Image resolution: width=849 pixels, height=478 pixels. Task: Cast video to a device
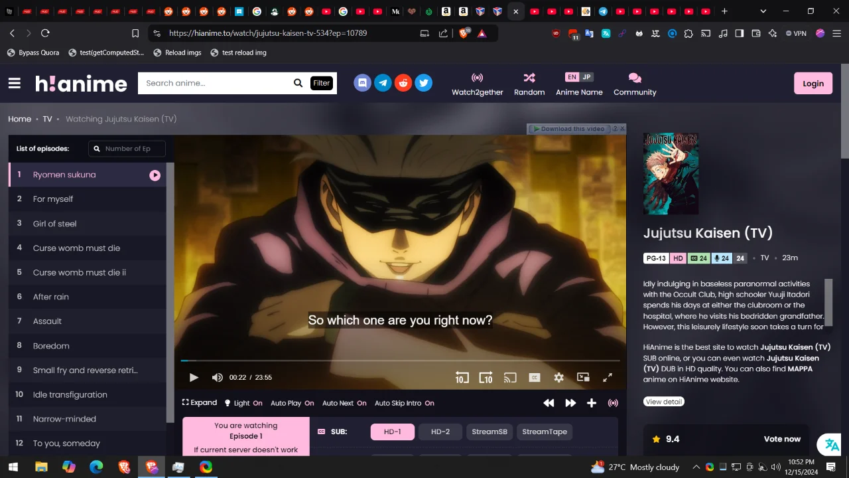click(510, 378)
